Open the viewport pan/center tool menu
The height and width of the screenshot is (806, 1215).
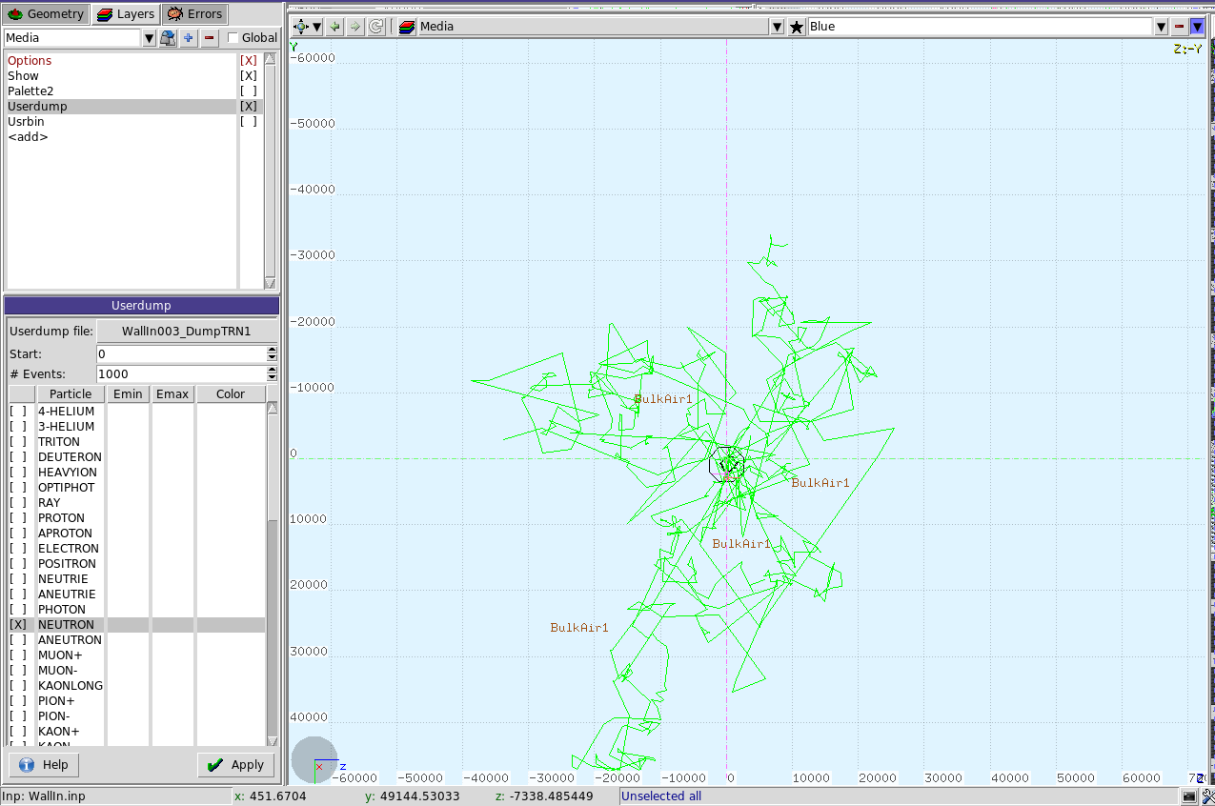point(308,27)
